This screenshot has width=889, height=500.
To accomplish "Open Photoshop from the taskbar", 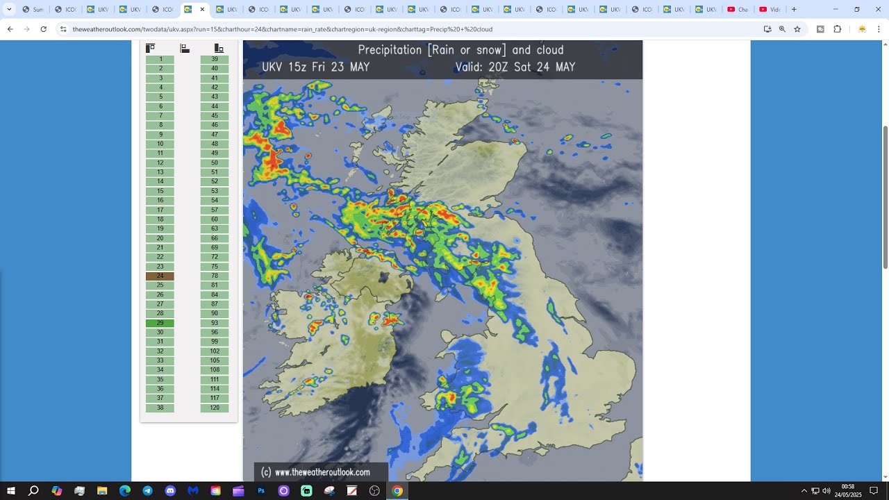I will coord(261,491).
